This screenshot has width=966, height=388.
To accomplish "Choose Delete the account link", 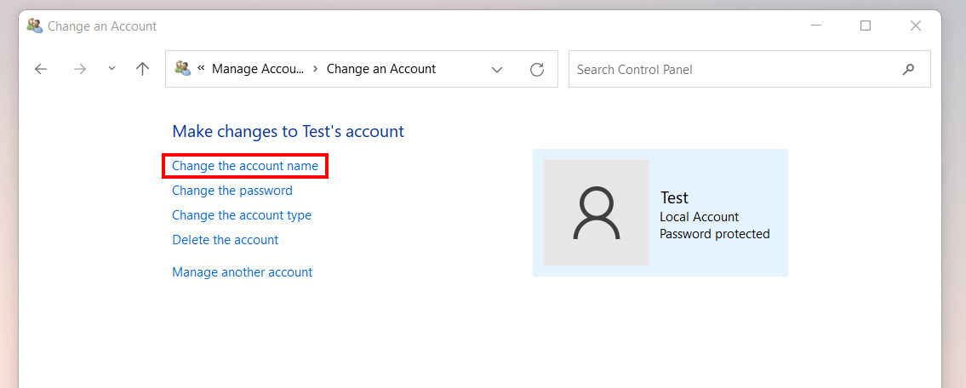I will pos(225,240).
